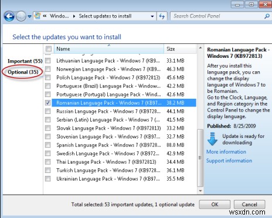Select the Spanish Language Pack row text

(x=108, y=145)
